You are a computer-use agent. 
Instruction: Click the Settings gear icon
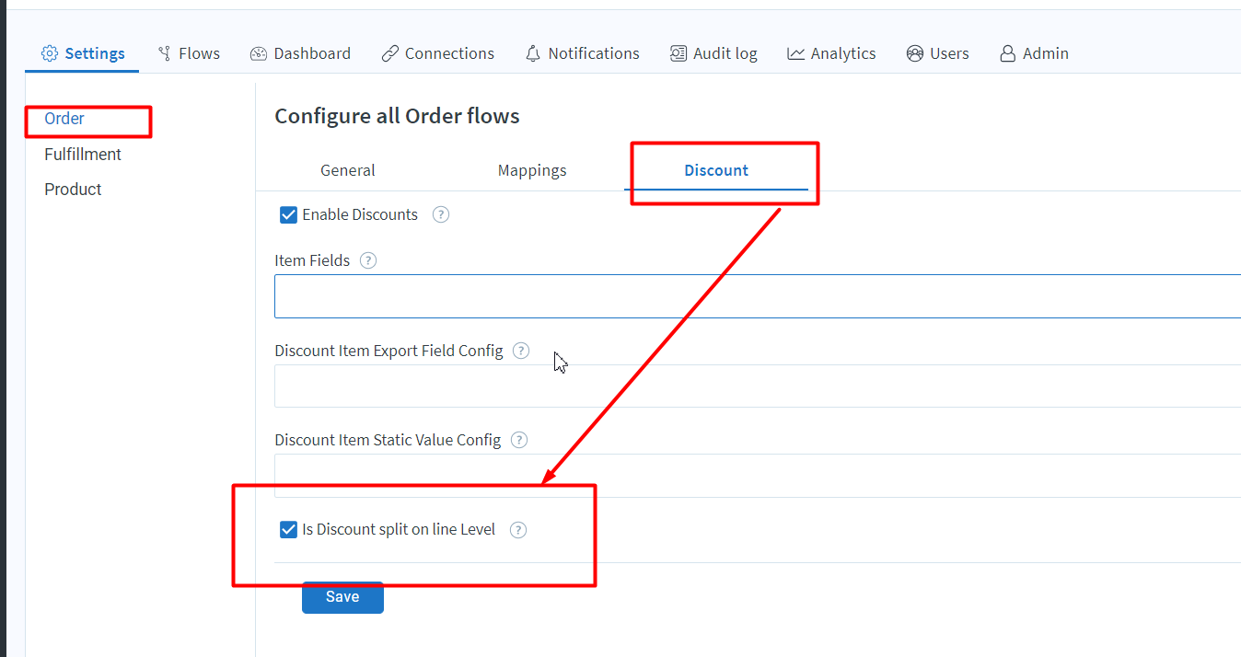[50, 53]
